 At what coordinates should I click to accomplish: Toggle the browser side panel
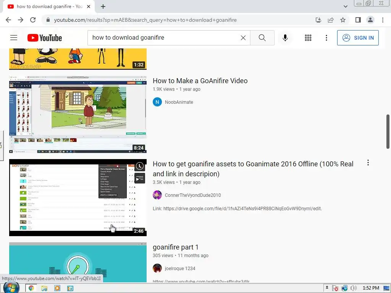(x=358, y=20)
